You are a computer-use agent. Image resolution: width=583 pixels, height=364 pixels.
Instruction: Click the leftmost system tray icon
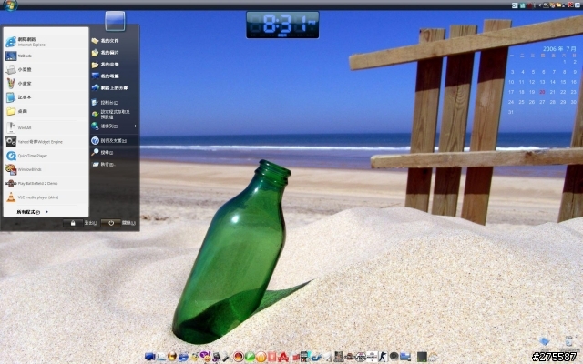515,5
